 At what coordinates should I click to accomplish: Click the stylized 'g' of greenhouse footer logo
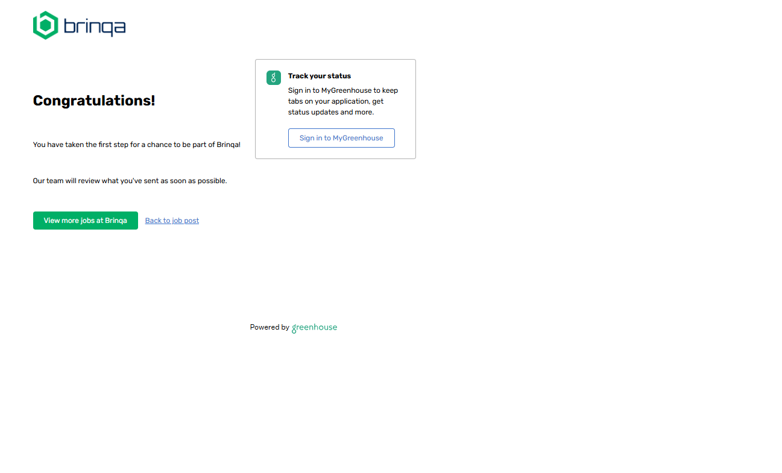click(x=294, y=328)
